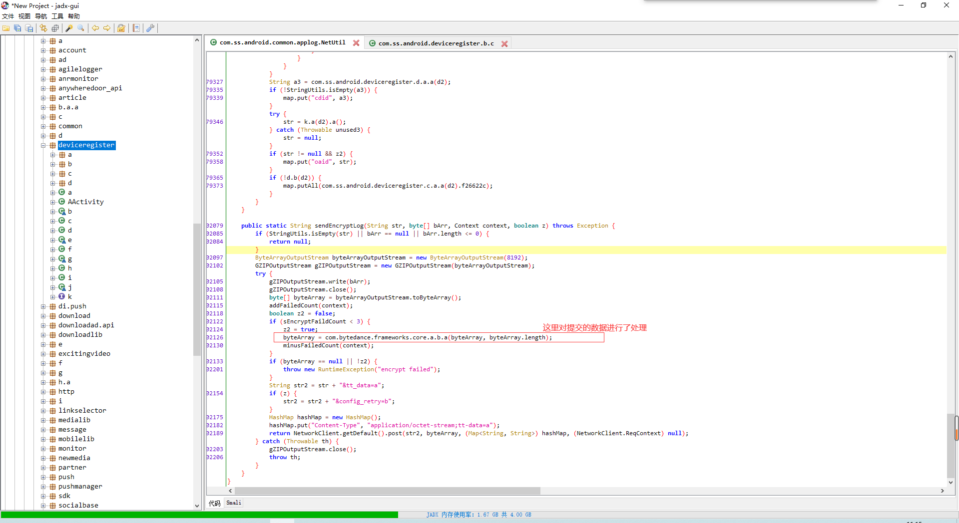
Task: Expand the common package node
Action: (x=43, y=126)
